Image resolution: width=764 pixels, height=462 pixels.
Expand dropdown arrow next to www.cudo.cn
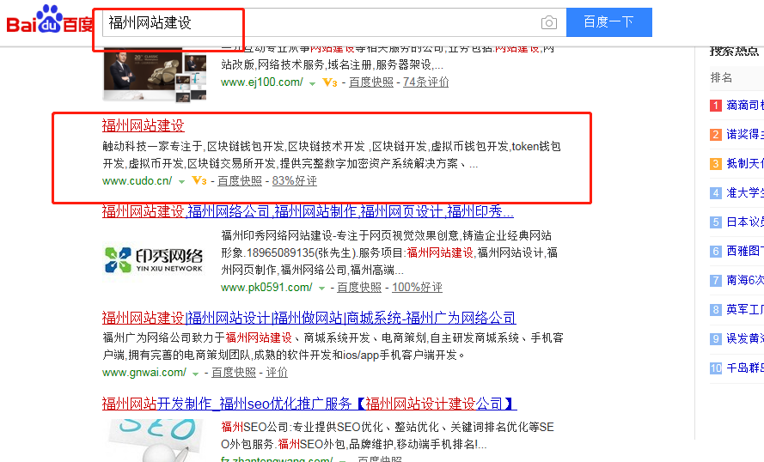point(181,182)
